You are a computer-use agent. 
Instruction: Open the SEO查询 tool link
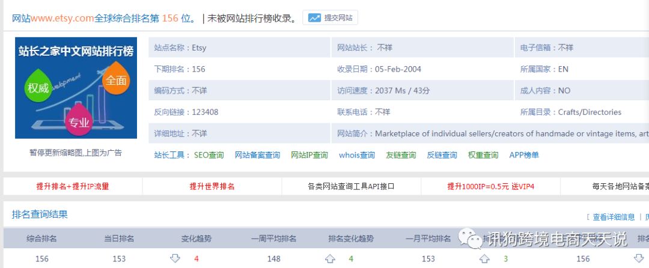click(x=209, y=155)
